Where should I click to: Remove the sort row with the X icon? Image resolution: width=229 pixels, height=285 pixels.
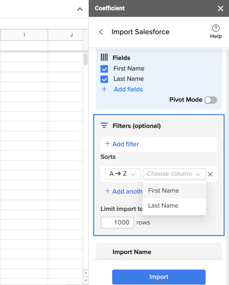coord(210,174)
